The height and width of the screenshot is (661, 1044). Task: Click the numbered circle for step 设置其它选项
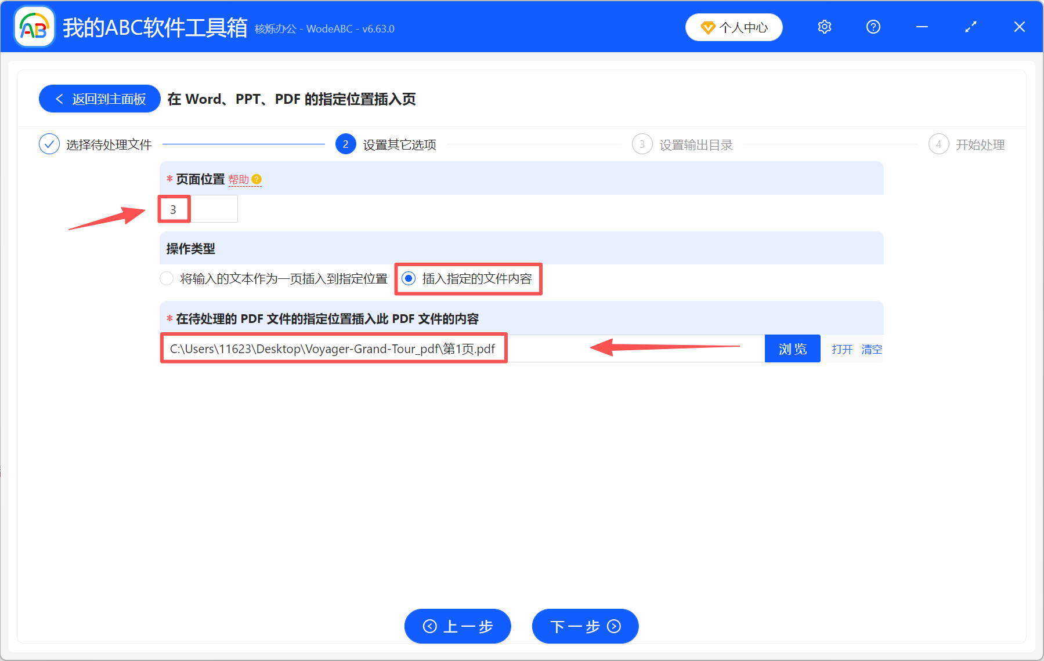345,144
